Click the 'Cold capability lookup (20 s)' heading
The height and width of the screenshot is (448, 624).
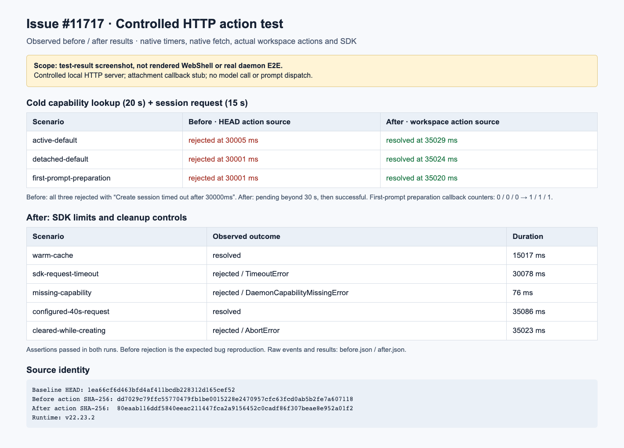(137, 103)
